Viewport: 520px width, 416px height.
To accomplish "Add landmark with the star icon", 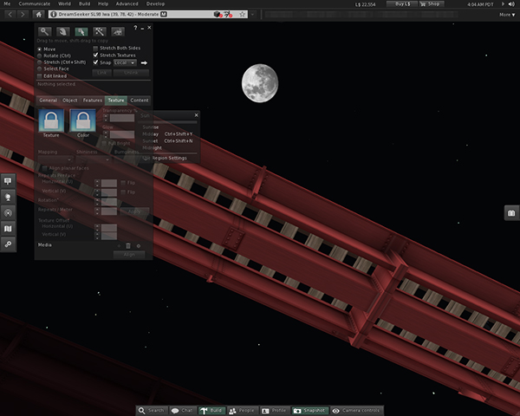I will point(243,14).
